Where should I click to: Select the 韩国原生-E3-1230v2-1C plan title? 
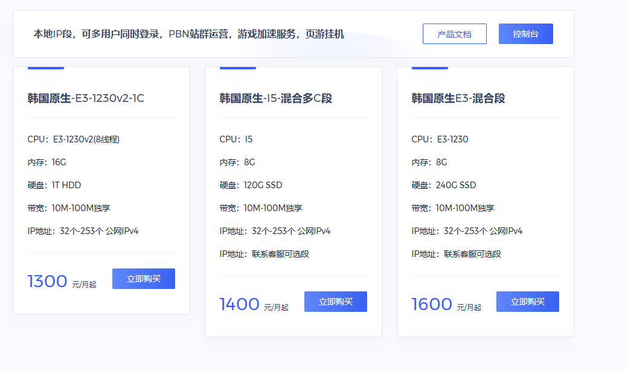(x=86, y=98)
